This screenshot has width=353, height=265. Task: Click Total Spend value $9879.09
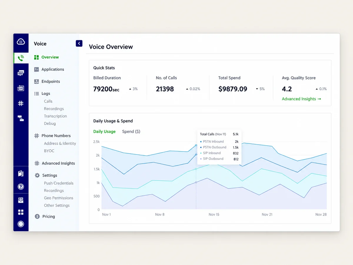[x=233, y=89]
